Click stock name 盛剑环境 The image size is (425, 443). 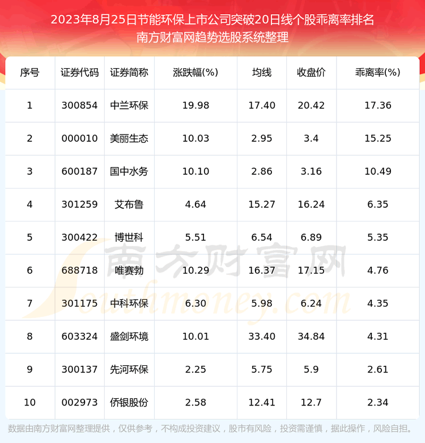click(129, 336)
